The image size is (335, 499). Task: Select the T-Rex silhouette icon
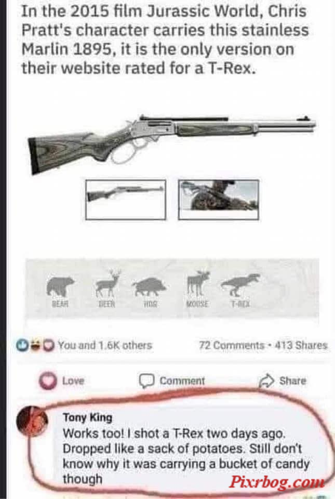coord(240,284)
